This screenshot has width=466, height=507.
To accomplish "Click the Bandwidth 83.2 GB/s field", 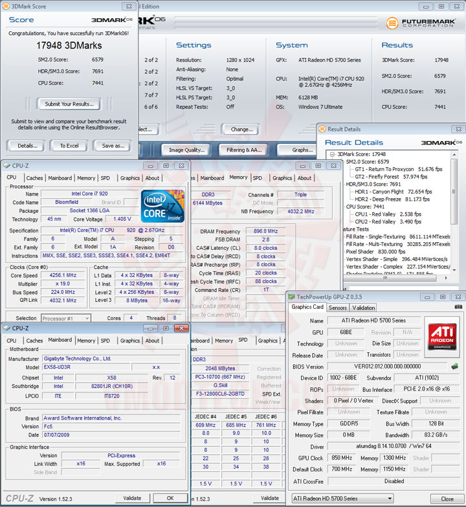I will pyautogui.click(x=436, y=435).
